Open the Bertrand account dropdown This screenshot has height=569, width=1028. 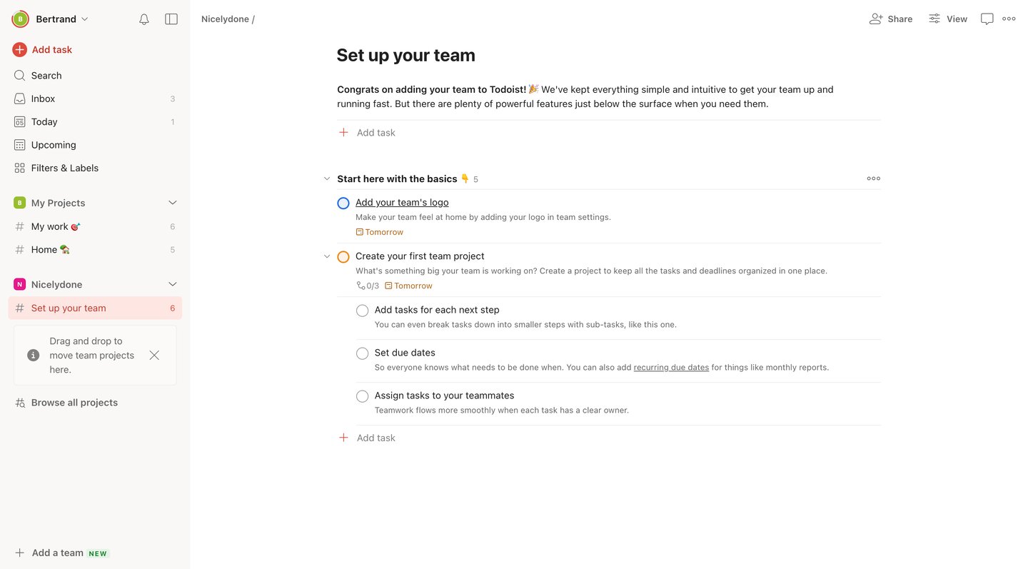pyautogui.click(x=50, y=19)
